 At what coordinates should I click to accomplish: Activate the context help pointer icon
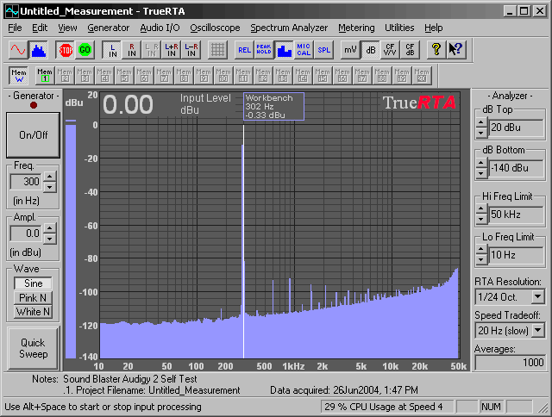tap(456, 50)
